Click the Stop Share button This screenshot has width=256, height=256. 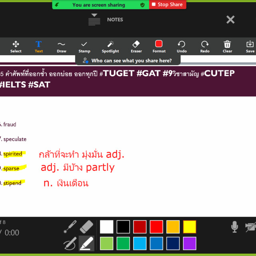pyautogui.click(x=168, y=4)
